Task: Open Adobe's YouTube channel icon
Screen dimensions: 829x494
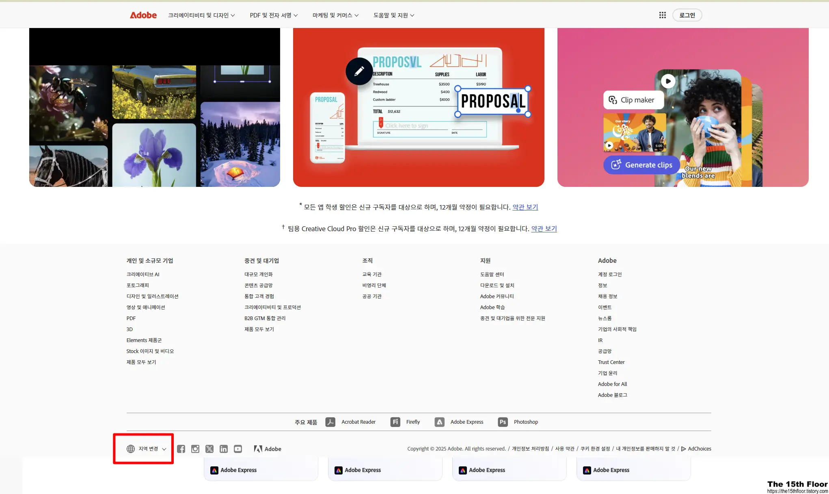Action: tap(238, 448)
